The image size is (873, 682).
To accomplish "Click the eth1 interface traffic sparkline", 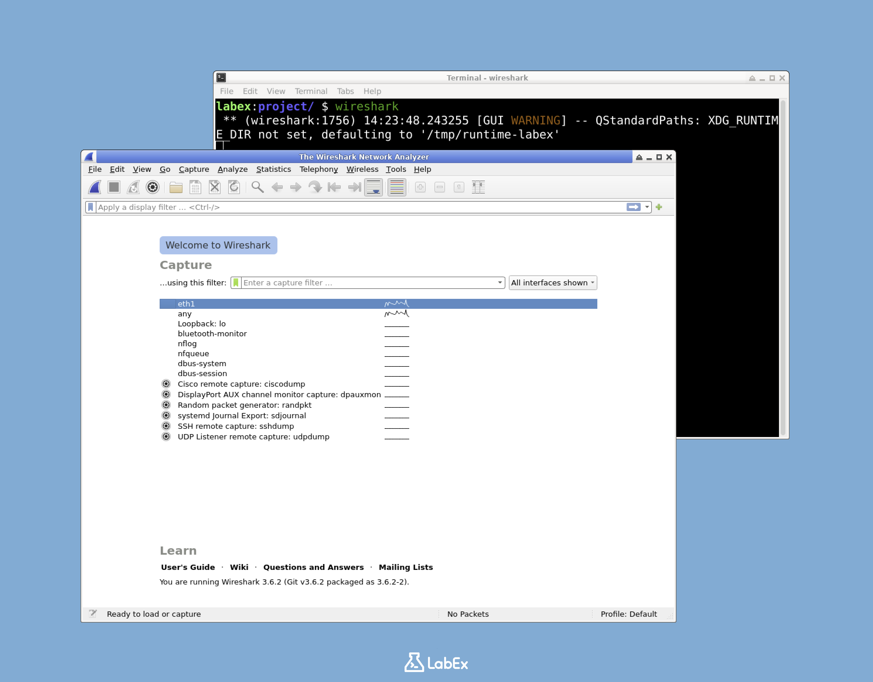I will coord(396,304).
